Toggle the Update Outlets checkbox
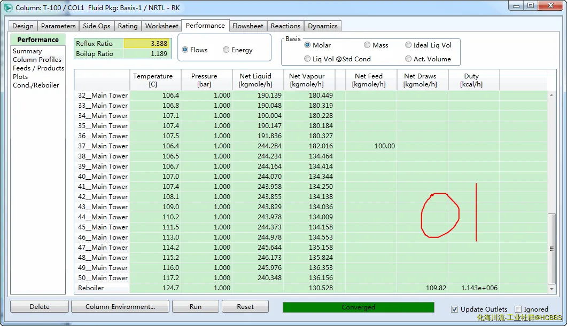Viewport: 567px width, 326px height. 455,309
